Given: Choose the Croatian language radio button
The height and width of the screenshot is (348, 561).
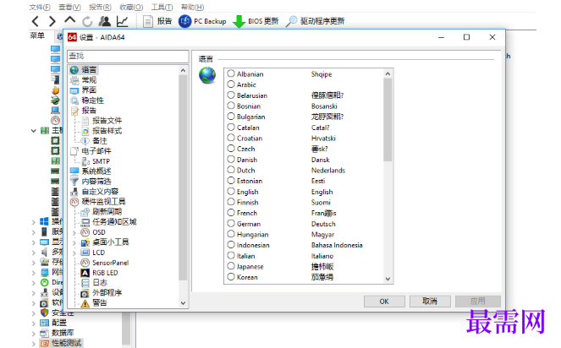Looking at the screenshot, I should (x=231, y=138).
